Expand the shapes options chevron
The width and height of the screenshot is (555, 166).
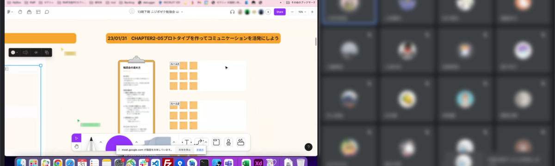tap(174, 142)
